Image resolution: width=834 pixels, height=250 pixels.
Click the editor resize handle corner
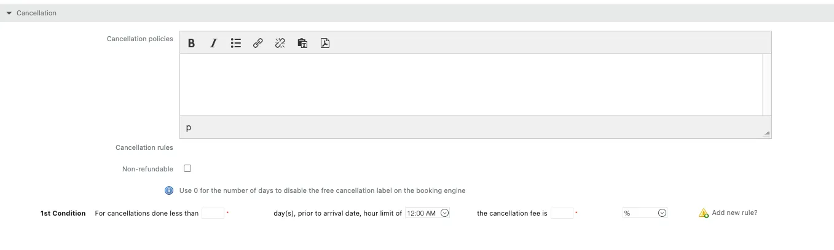pyautogui.click(x=766, y=133)
